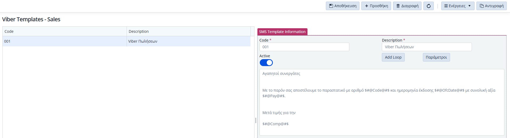Focus the Description input field
The height and width of the screenshot is (138, 510).
(x=427, y=47)
